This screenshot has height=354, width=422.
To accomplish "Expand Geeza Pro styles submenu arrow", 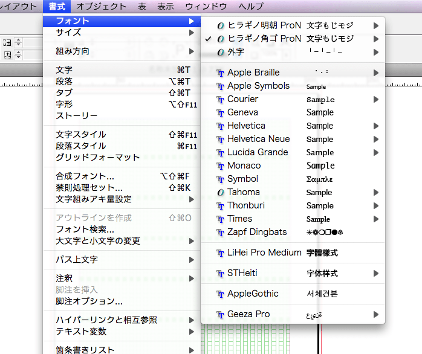I will tap(376, 315).
